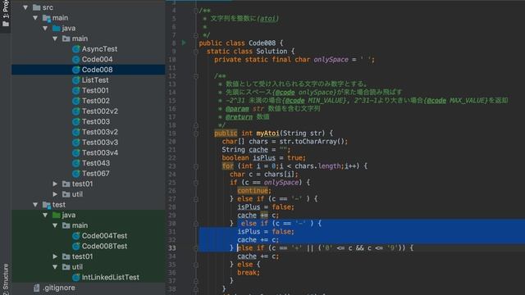Click the Code004Test class icon
The width and height of the screenshot is (525, 295).
point(76,235)
